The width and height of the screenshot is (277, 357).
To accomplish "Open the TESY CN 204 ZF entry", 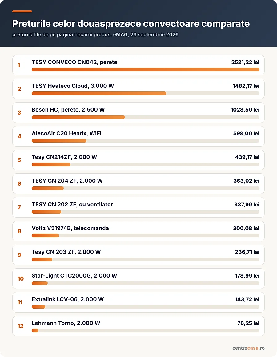I will click(x=138, y=184).
